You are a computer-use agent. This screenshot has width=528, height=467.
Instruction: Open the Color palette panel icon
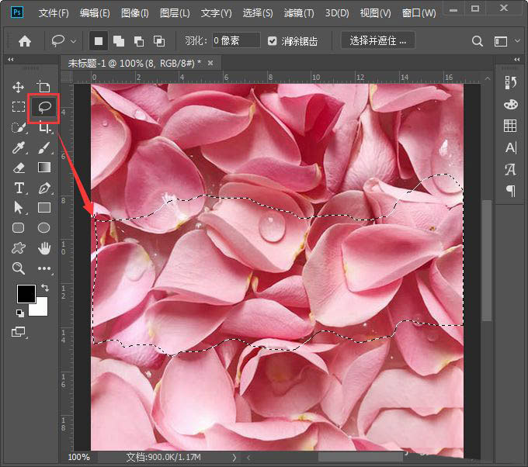(x=510, y=104)
